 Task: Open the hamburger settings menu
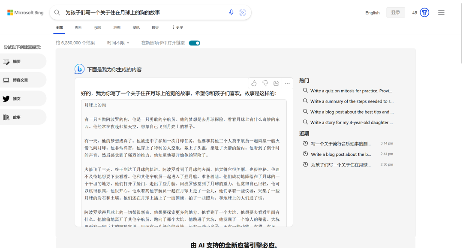(x=441, y=12)
